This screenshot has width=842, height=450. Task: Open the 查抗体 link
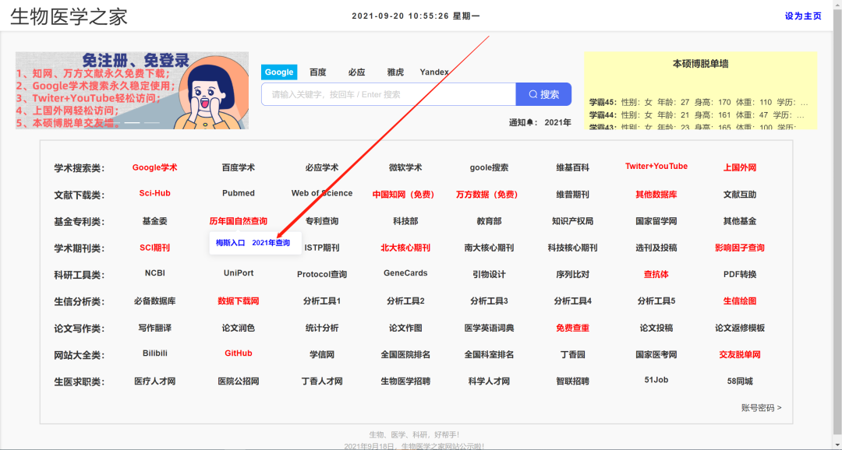click(x=656, y=274)
